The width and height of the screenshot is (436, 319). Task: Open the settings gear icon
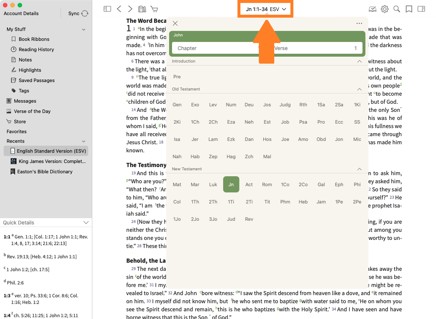(x=385, y=9)
